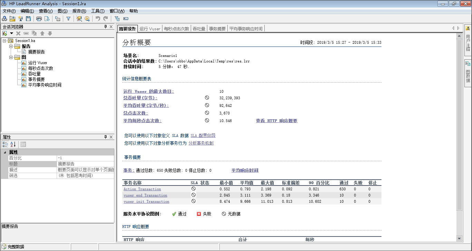Select 平均事务响应时间 in session tree
The width and height of the screenshot is (472, 251).
tap(45, 85)
